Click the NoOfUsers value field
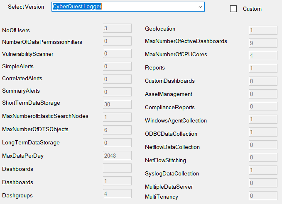This screenshot has height=204, width=282. [117, 28]
